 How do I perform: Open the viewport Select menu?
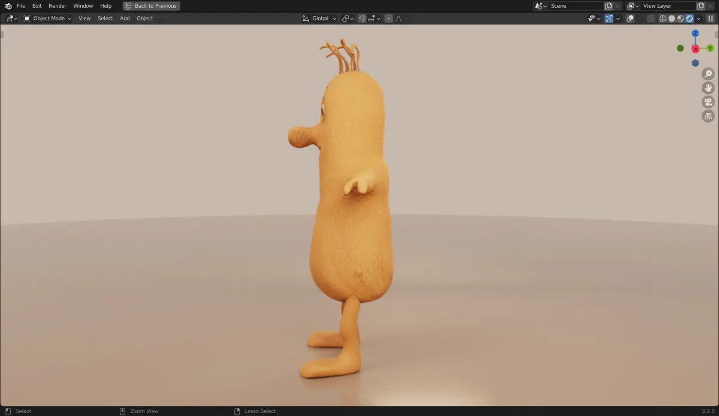pyautogui.click(x=105, y=19)
